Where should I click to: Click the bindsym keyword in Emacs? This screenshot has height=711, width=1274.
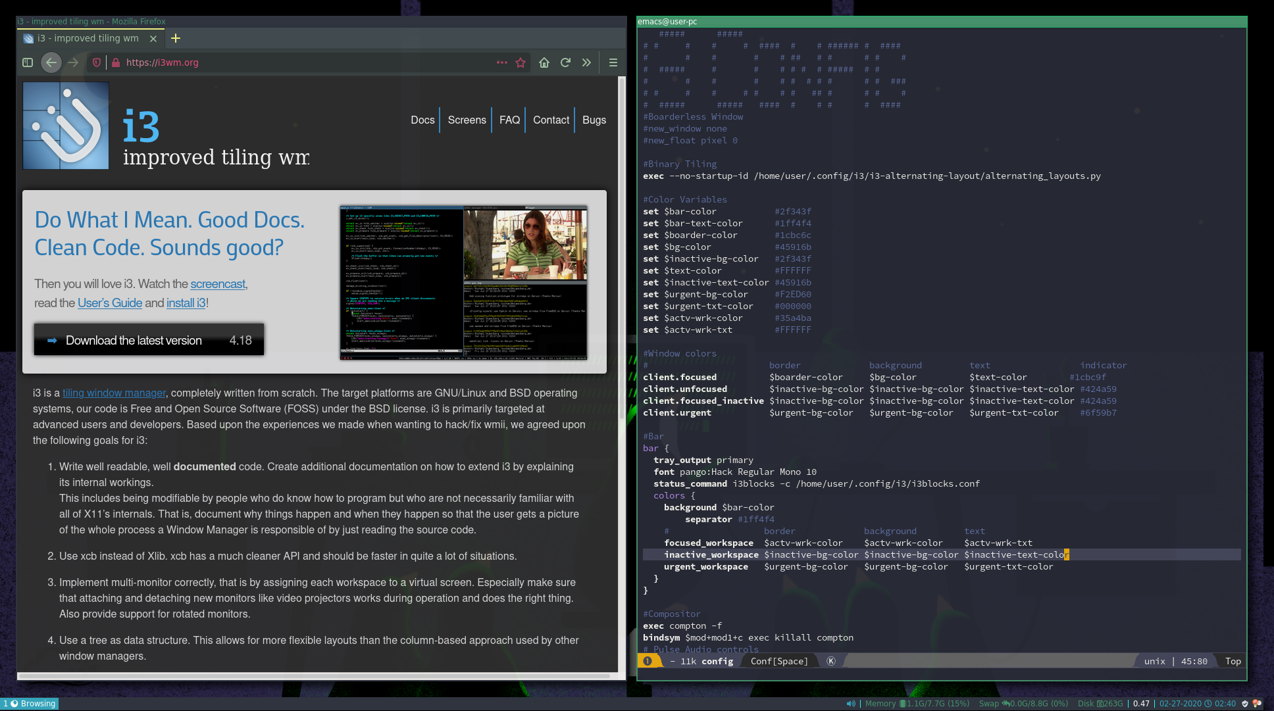click(661, 637)
